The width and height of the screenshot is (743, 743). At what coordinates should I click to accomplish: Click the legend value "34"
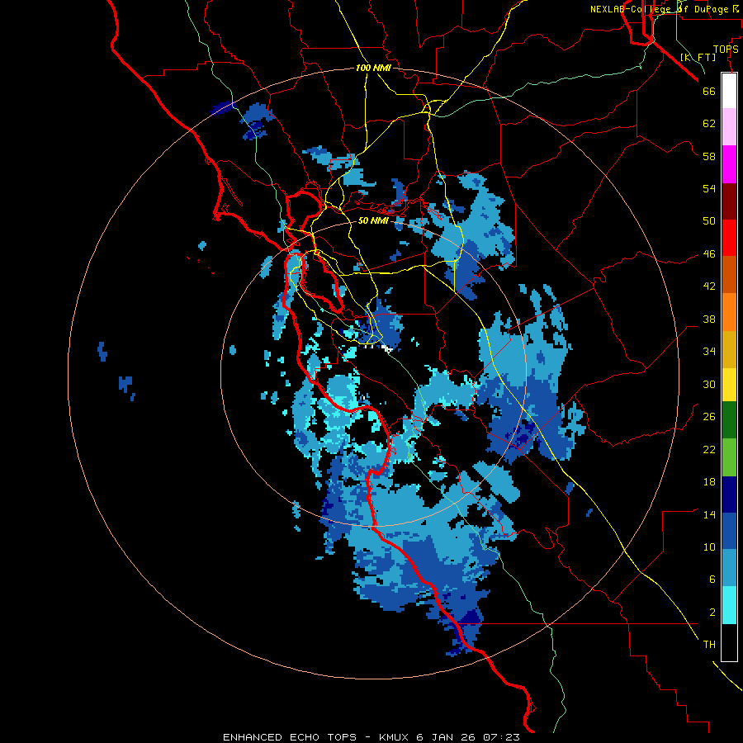pyautogui.click(x=709, y=352)
